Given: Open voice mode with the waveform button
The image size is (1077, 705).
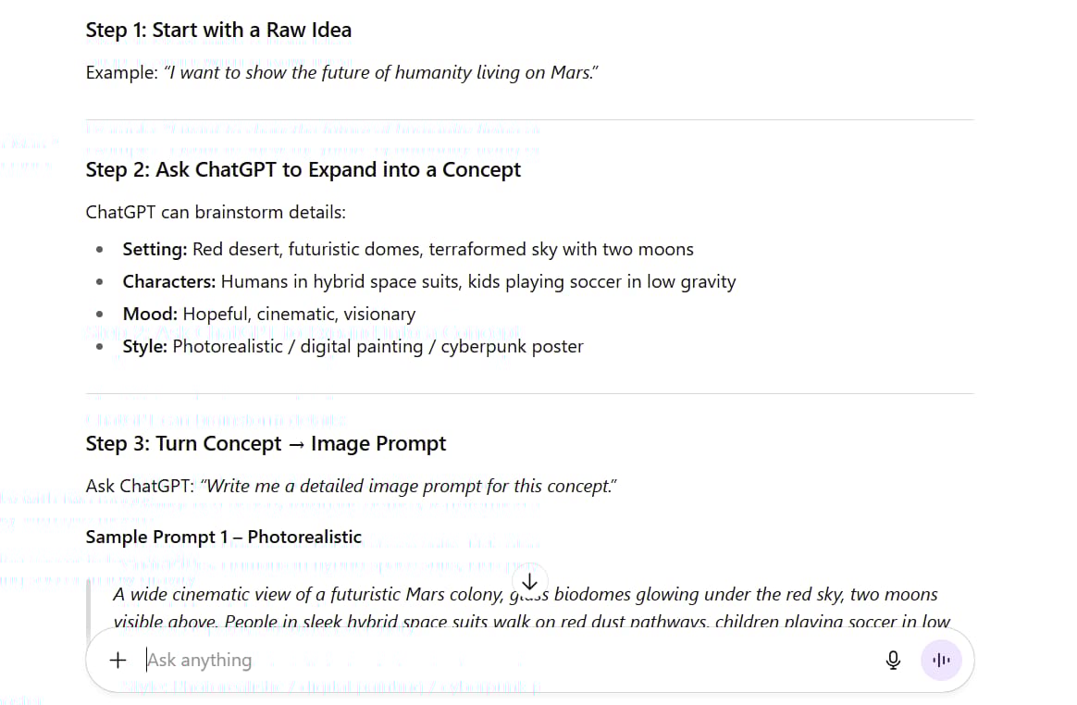Looking at the screenshot, I should click(x=942, y=660).
